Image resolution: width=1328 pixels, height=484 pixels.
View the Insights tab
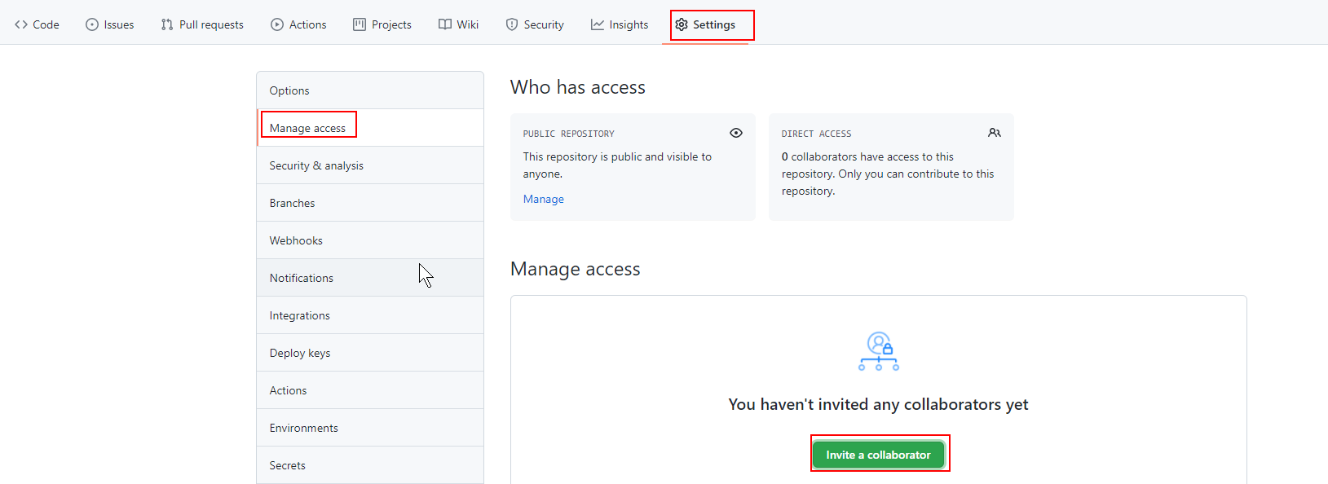tap(620, 24)
